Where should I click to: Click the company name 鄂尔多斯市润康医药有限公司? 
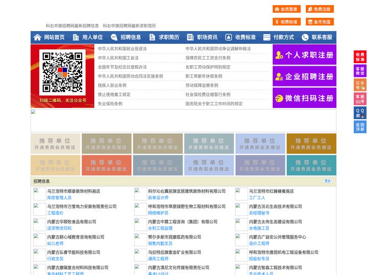[x=175, y=237]
